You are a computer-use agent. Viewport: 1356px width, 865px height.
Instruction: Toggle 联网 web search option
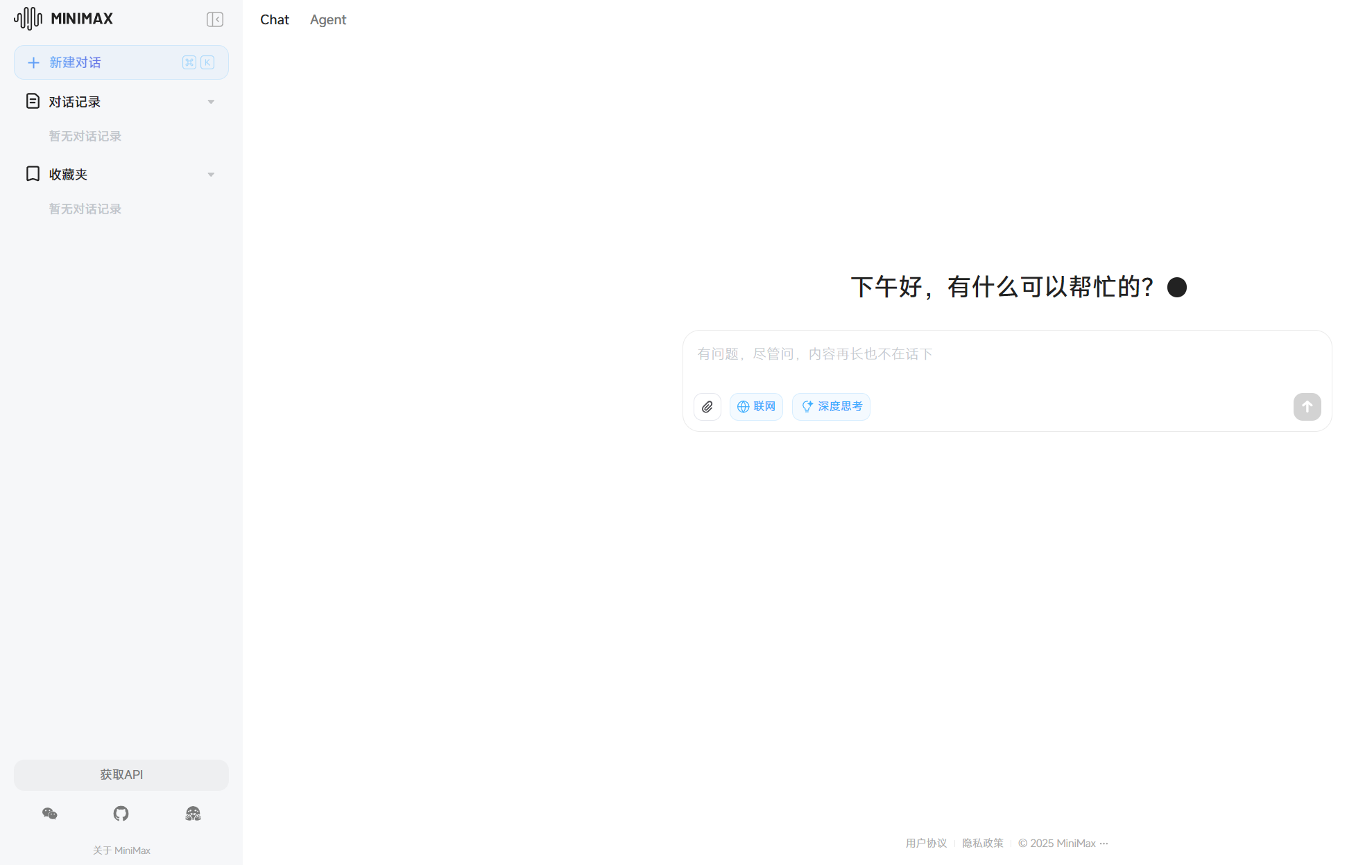(x=756, y=407)
